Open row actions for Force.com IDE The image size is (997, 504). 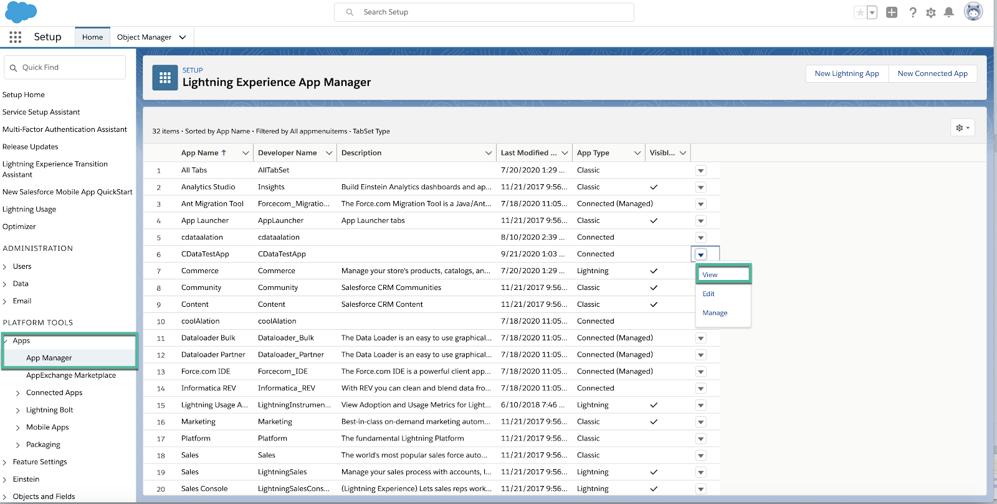(701, 372)
